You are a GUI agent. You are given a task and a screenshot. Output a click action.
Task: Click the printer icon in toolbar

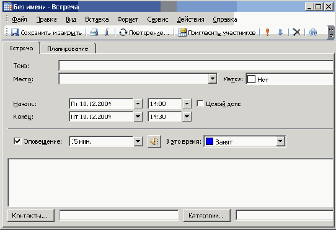(94, 32)
